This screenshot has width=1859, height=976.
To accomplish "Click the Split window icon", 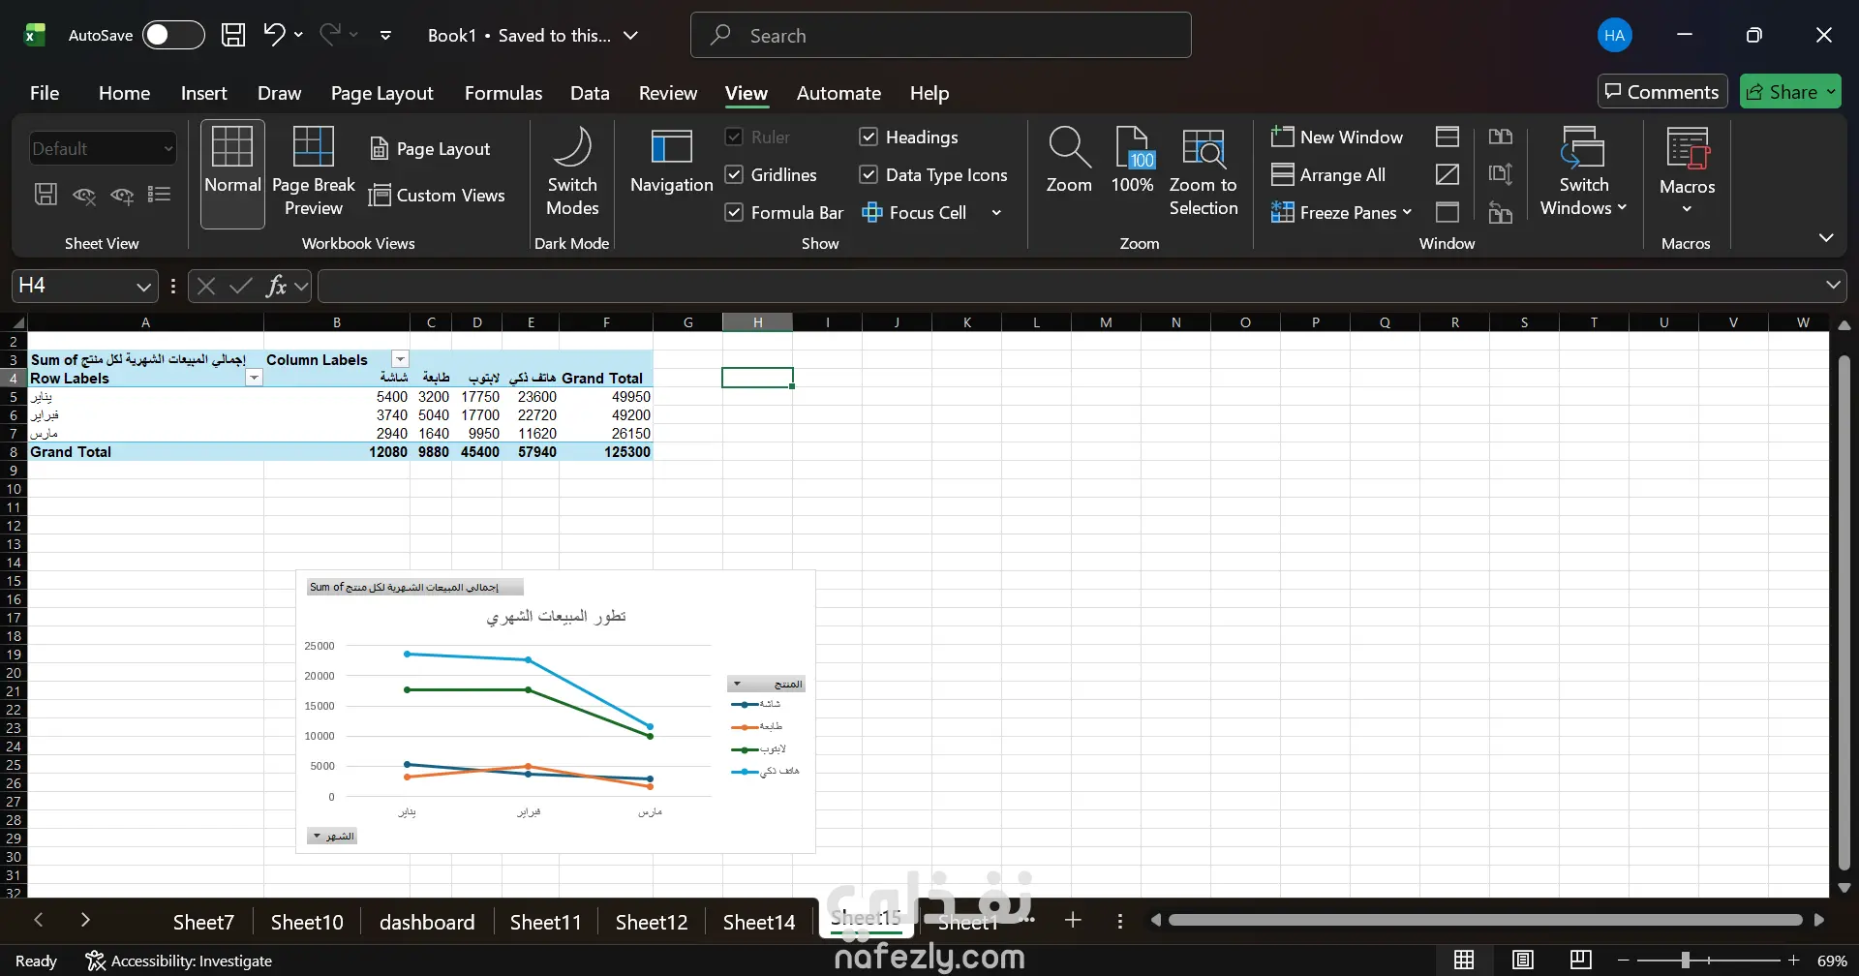I will click(x=1448, y=137).
